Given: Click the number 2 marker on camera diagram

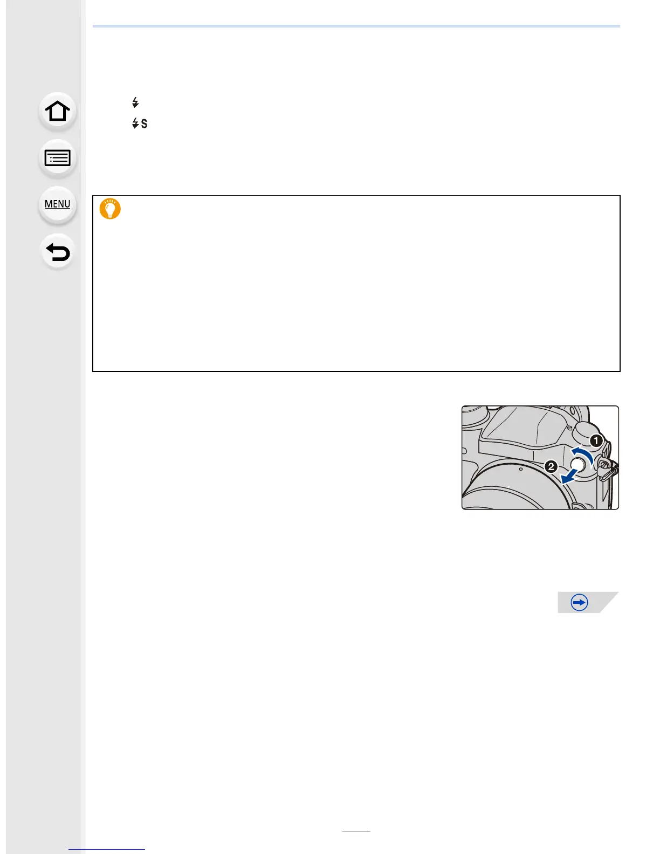Looking at the screenshot, I should (551, 466).
